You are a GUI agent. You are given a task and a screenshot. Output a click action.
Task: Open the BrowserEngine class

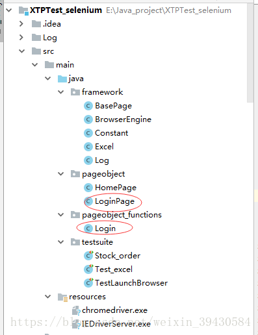tap(123, 119)
